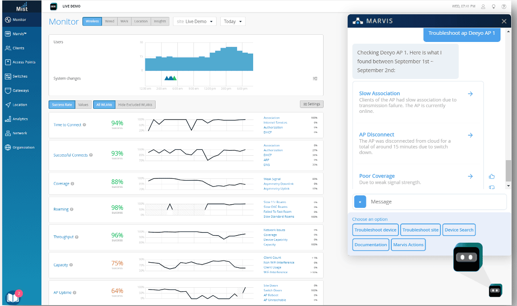Click Device Search option
This screenshot has height=306, width=517.
(459, 230)
